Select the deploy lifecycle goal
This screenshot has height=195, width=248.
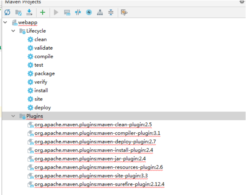tap(43, 108)
